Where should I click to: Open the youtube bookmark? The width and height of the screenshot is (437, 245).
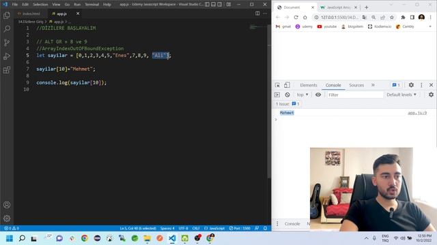pyautogui.click(x=327, y=27)
